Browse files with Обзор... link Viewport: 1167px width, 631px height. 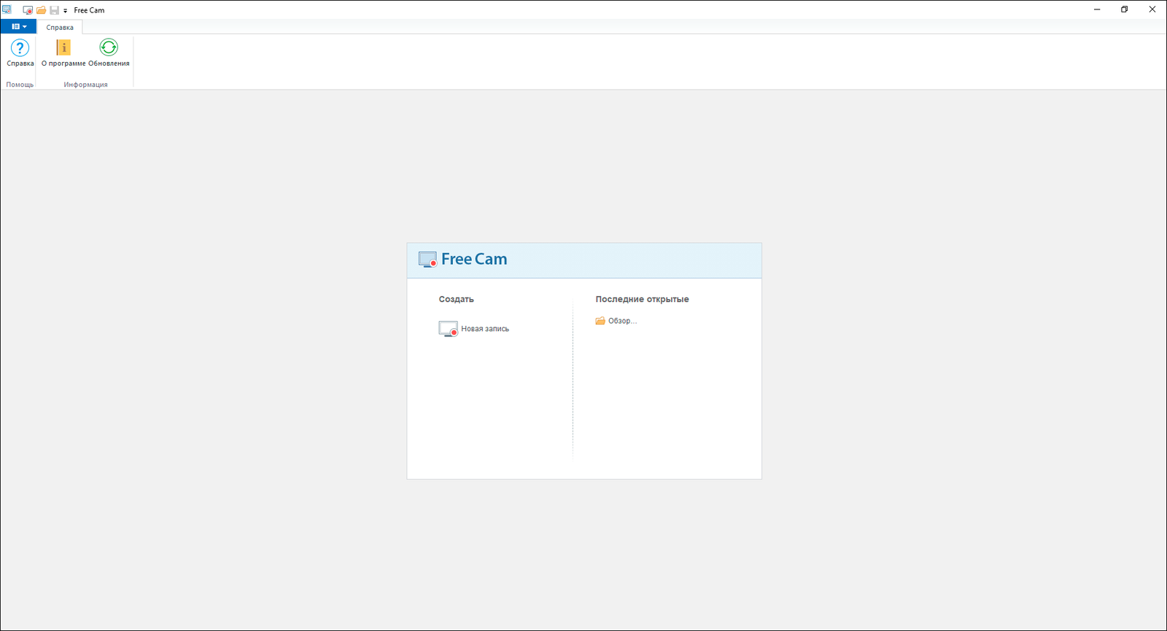(616, 321)
